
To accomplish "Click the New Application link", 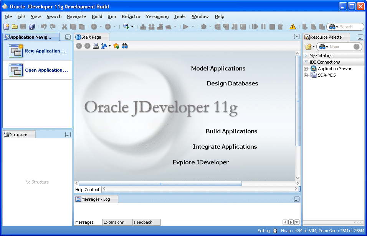I will coord(45,51).
